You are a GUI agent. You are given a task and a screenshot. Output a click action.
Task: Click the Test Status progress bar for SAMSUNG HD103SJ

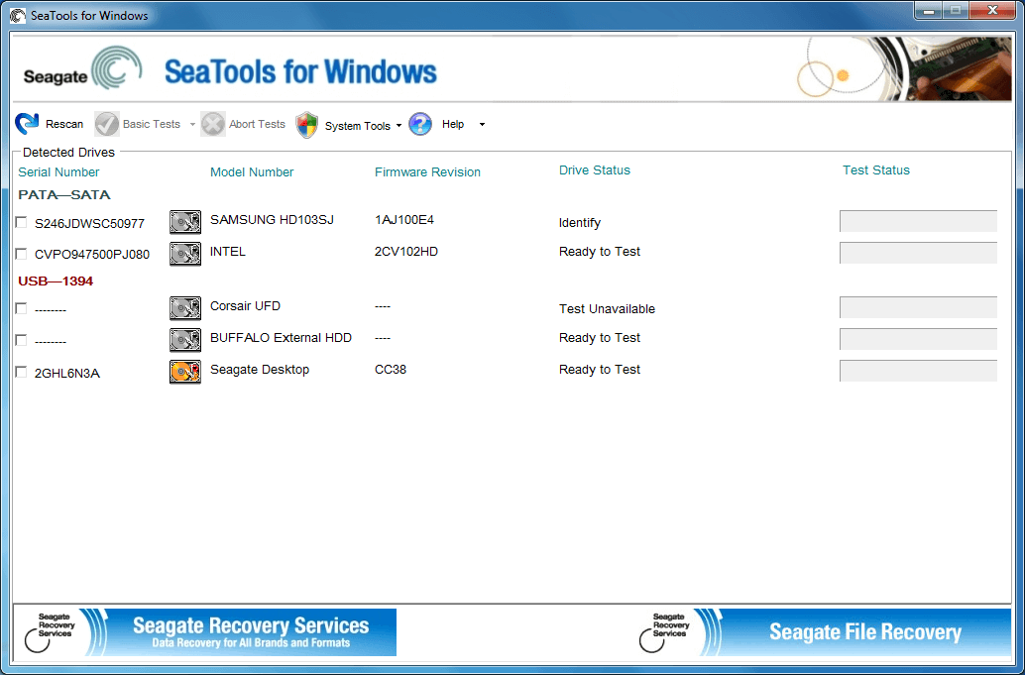click(917, 220)
